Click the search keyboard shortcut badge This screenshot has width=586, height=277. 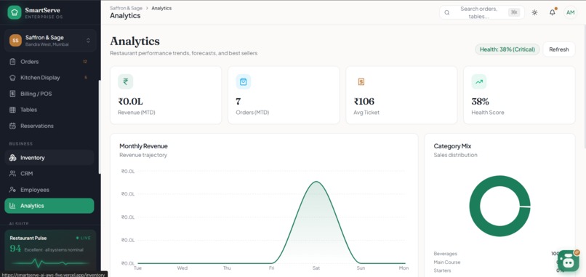coord(514,12)
